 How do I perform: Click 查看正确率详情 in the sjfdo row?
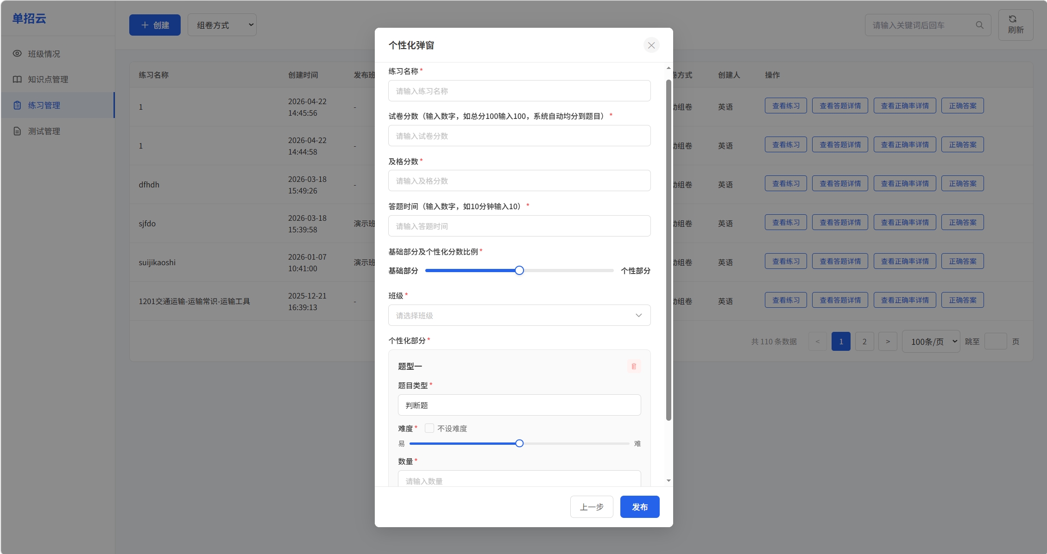pos(905,223)
